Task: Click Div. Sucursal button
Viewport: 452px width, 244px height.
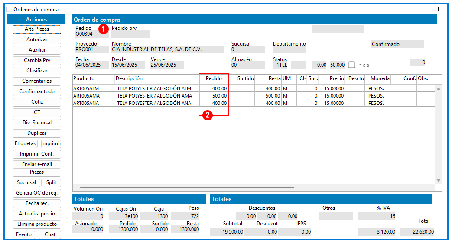Action: (36, 123)
